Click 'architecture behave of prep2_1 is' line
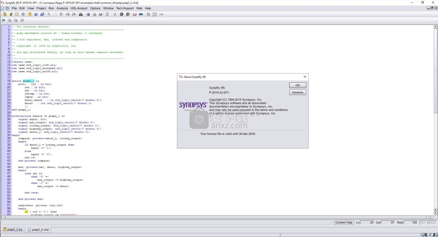The width and height of the screenshot is (438, 237). coord(38,116)
